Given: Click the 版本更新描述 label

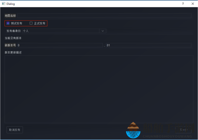Looking at the screenshot, I should [13, 52].
